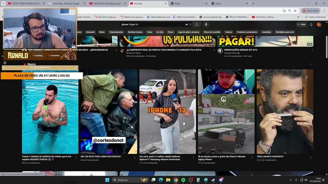
Task: Open the Informações do curso bookmark
Action: [158, 17]
